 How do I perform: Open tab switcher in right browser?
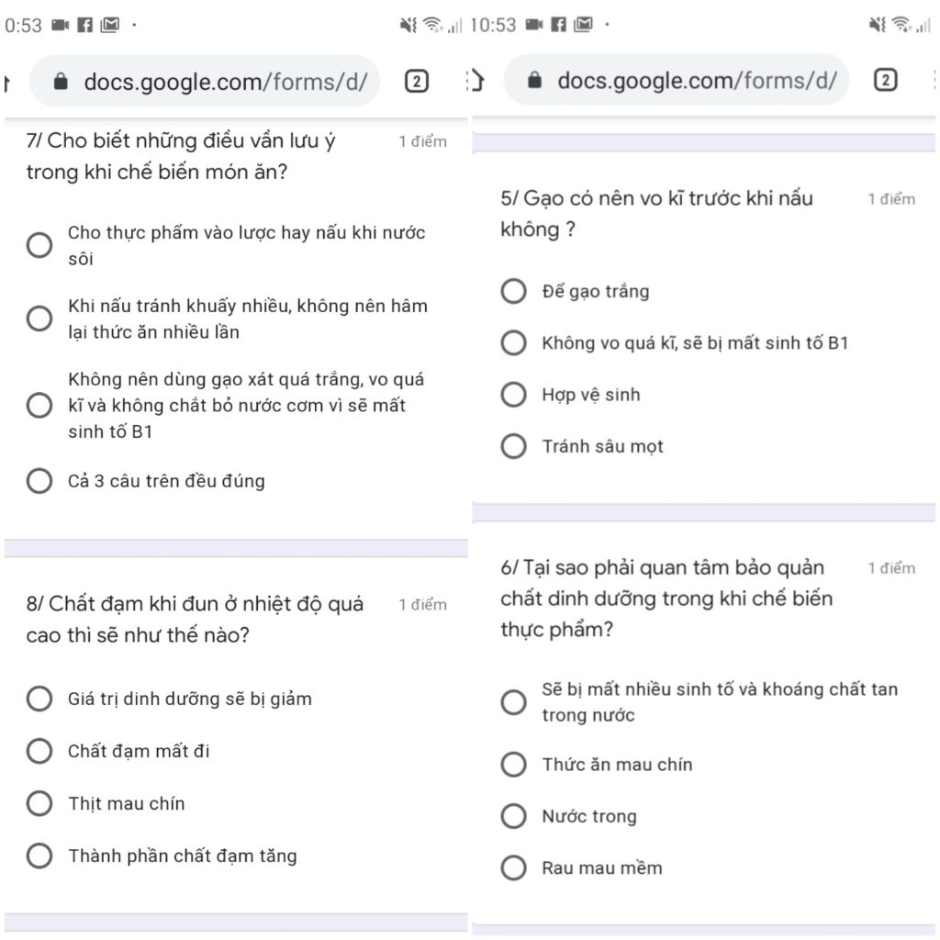885,81
